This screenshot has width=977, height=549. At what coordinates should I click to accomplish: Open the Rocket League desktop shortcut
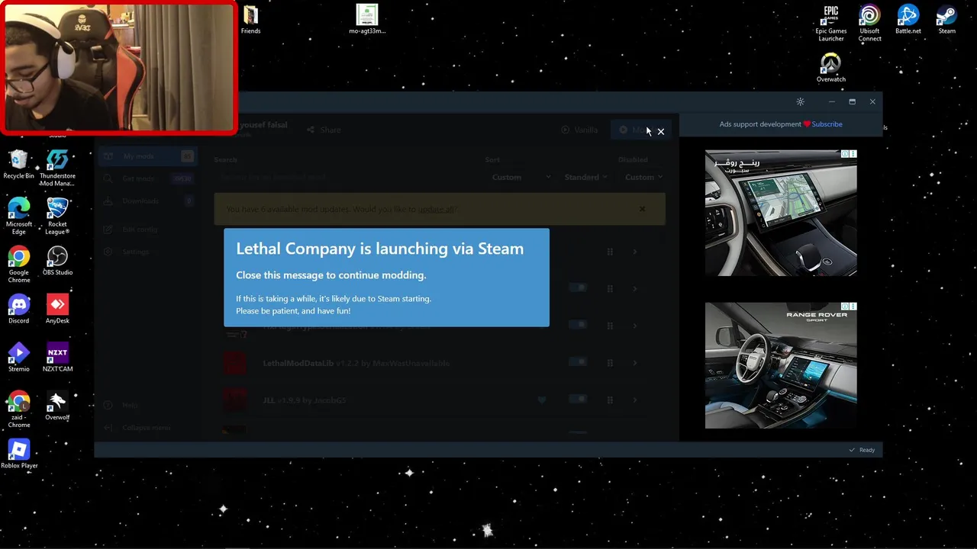coord(57,216)
